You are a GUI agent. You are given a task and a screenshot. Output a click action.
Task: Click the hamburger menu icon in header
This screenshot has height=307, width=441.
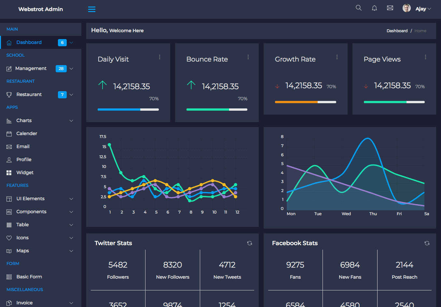click(92, 9)
